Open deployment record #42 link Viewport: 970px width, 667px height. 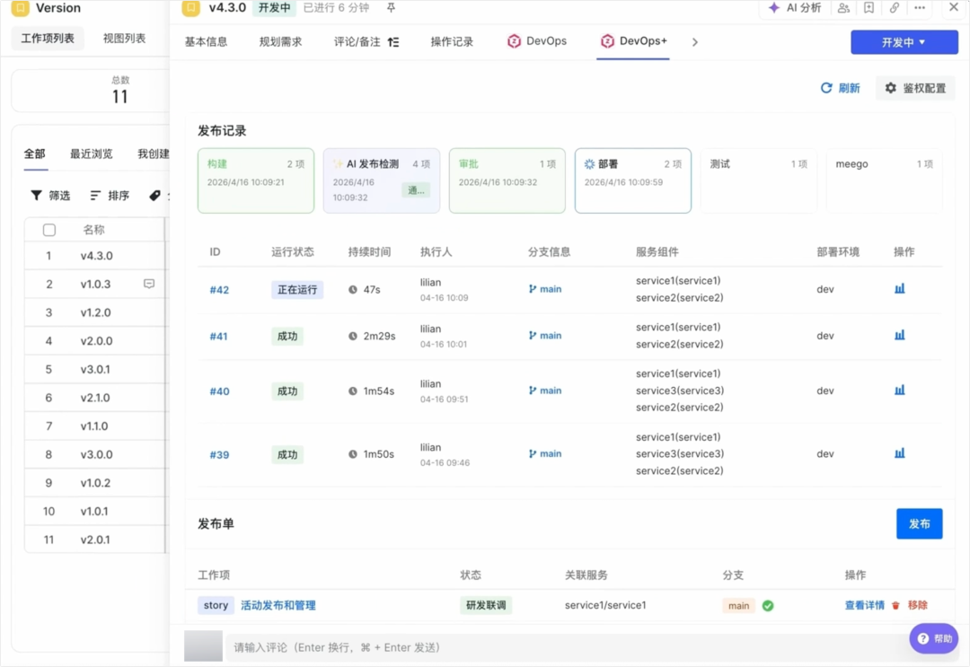219,290
